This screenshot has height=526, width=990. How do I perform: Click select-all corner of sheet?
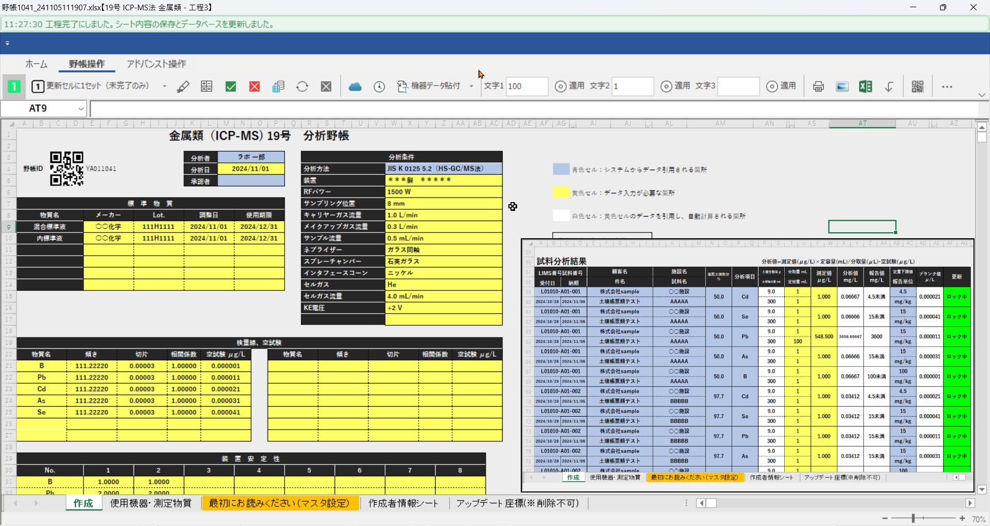click(9, 124)
